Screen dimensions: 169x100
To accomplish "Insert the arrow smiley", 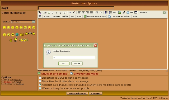I will point(13,35).
